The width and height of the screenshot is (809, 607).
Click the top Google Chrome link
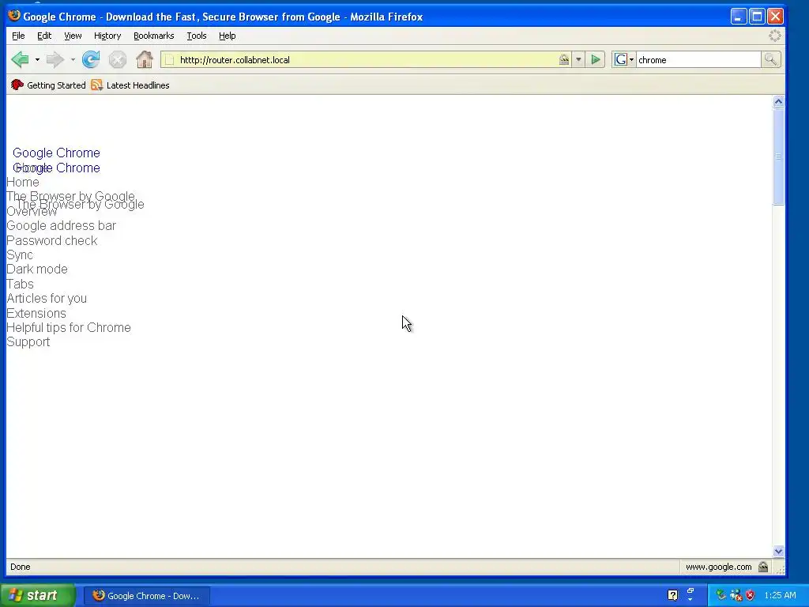[56, 153]
